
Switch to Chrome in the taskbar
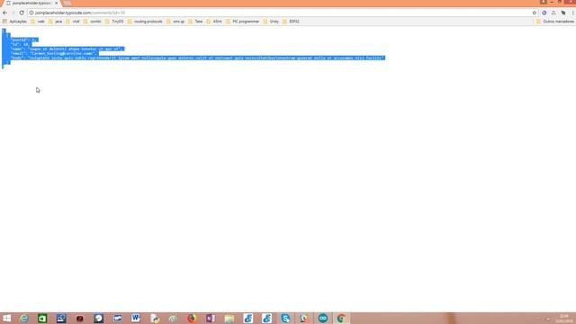[341, 318]
